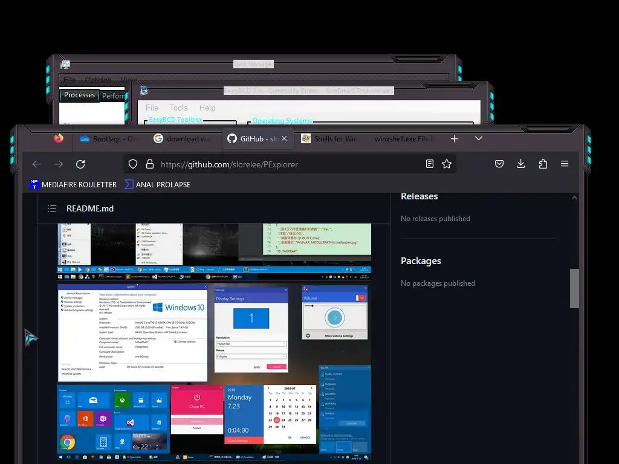The width and height of the screenshot is (619, 464).
Task: Click the 'No releases published' text
Action: [x=435, y=219]
